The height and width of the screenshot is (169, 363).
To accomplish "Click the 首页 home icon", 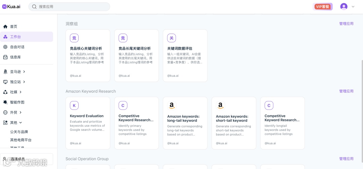I will click(5, 27).
